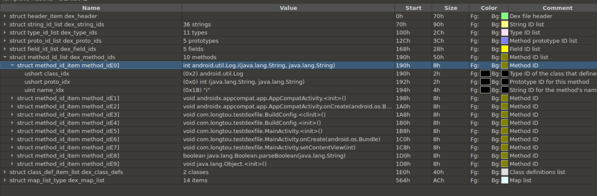Expand method_id[5] struct item
The height and width of the screenshot is (196, 597).
[12, 131]
